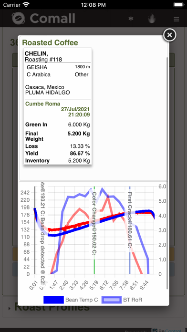Tap the flame icon in the header
Viewport: 187px width, 332px height.
[152, 19]
